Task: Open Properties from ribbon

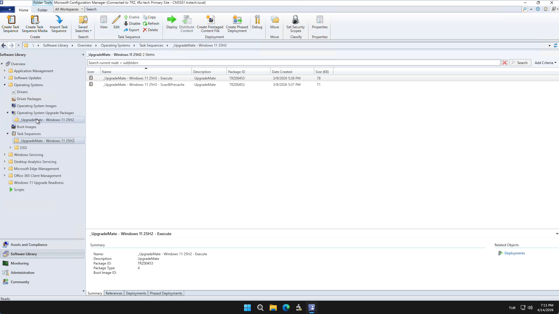Action: tap(320, 22)
